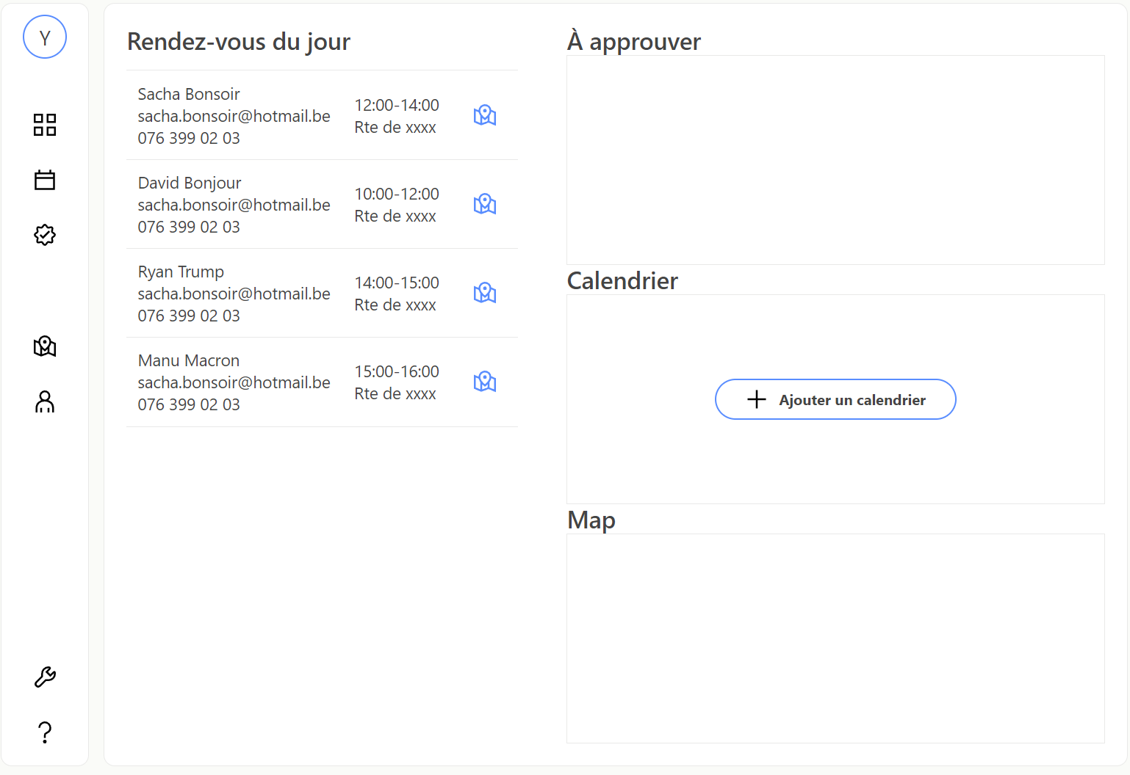Click the Map section heading
1130x775 pixels.
coord(591,520)
